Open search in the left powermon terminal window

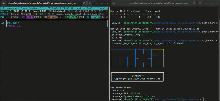(x=84, y=3)
